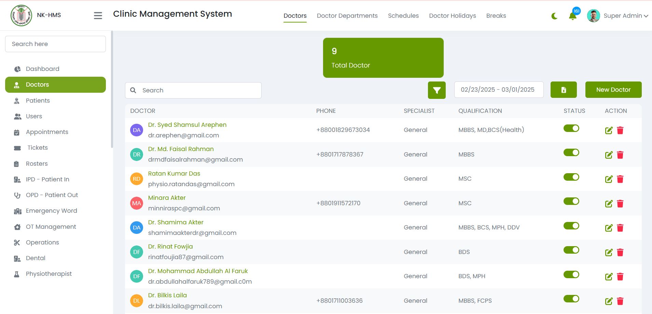Open Dr. Syed Shamsul Arephen profile link

pos(187,125)
